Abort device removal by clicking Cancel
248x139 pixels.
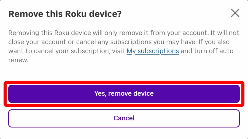tap(124, 118)
